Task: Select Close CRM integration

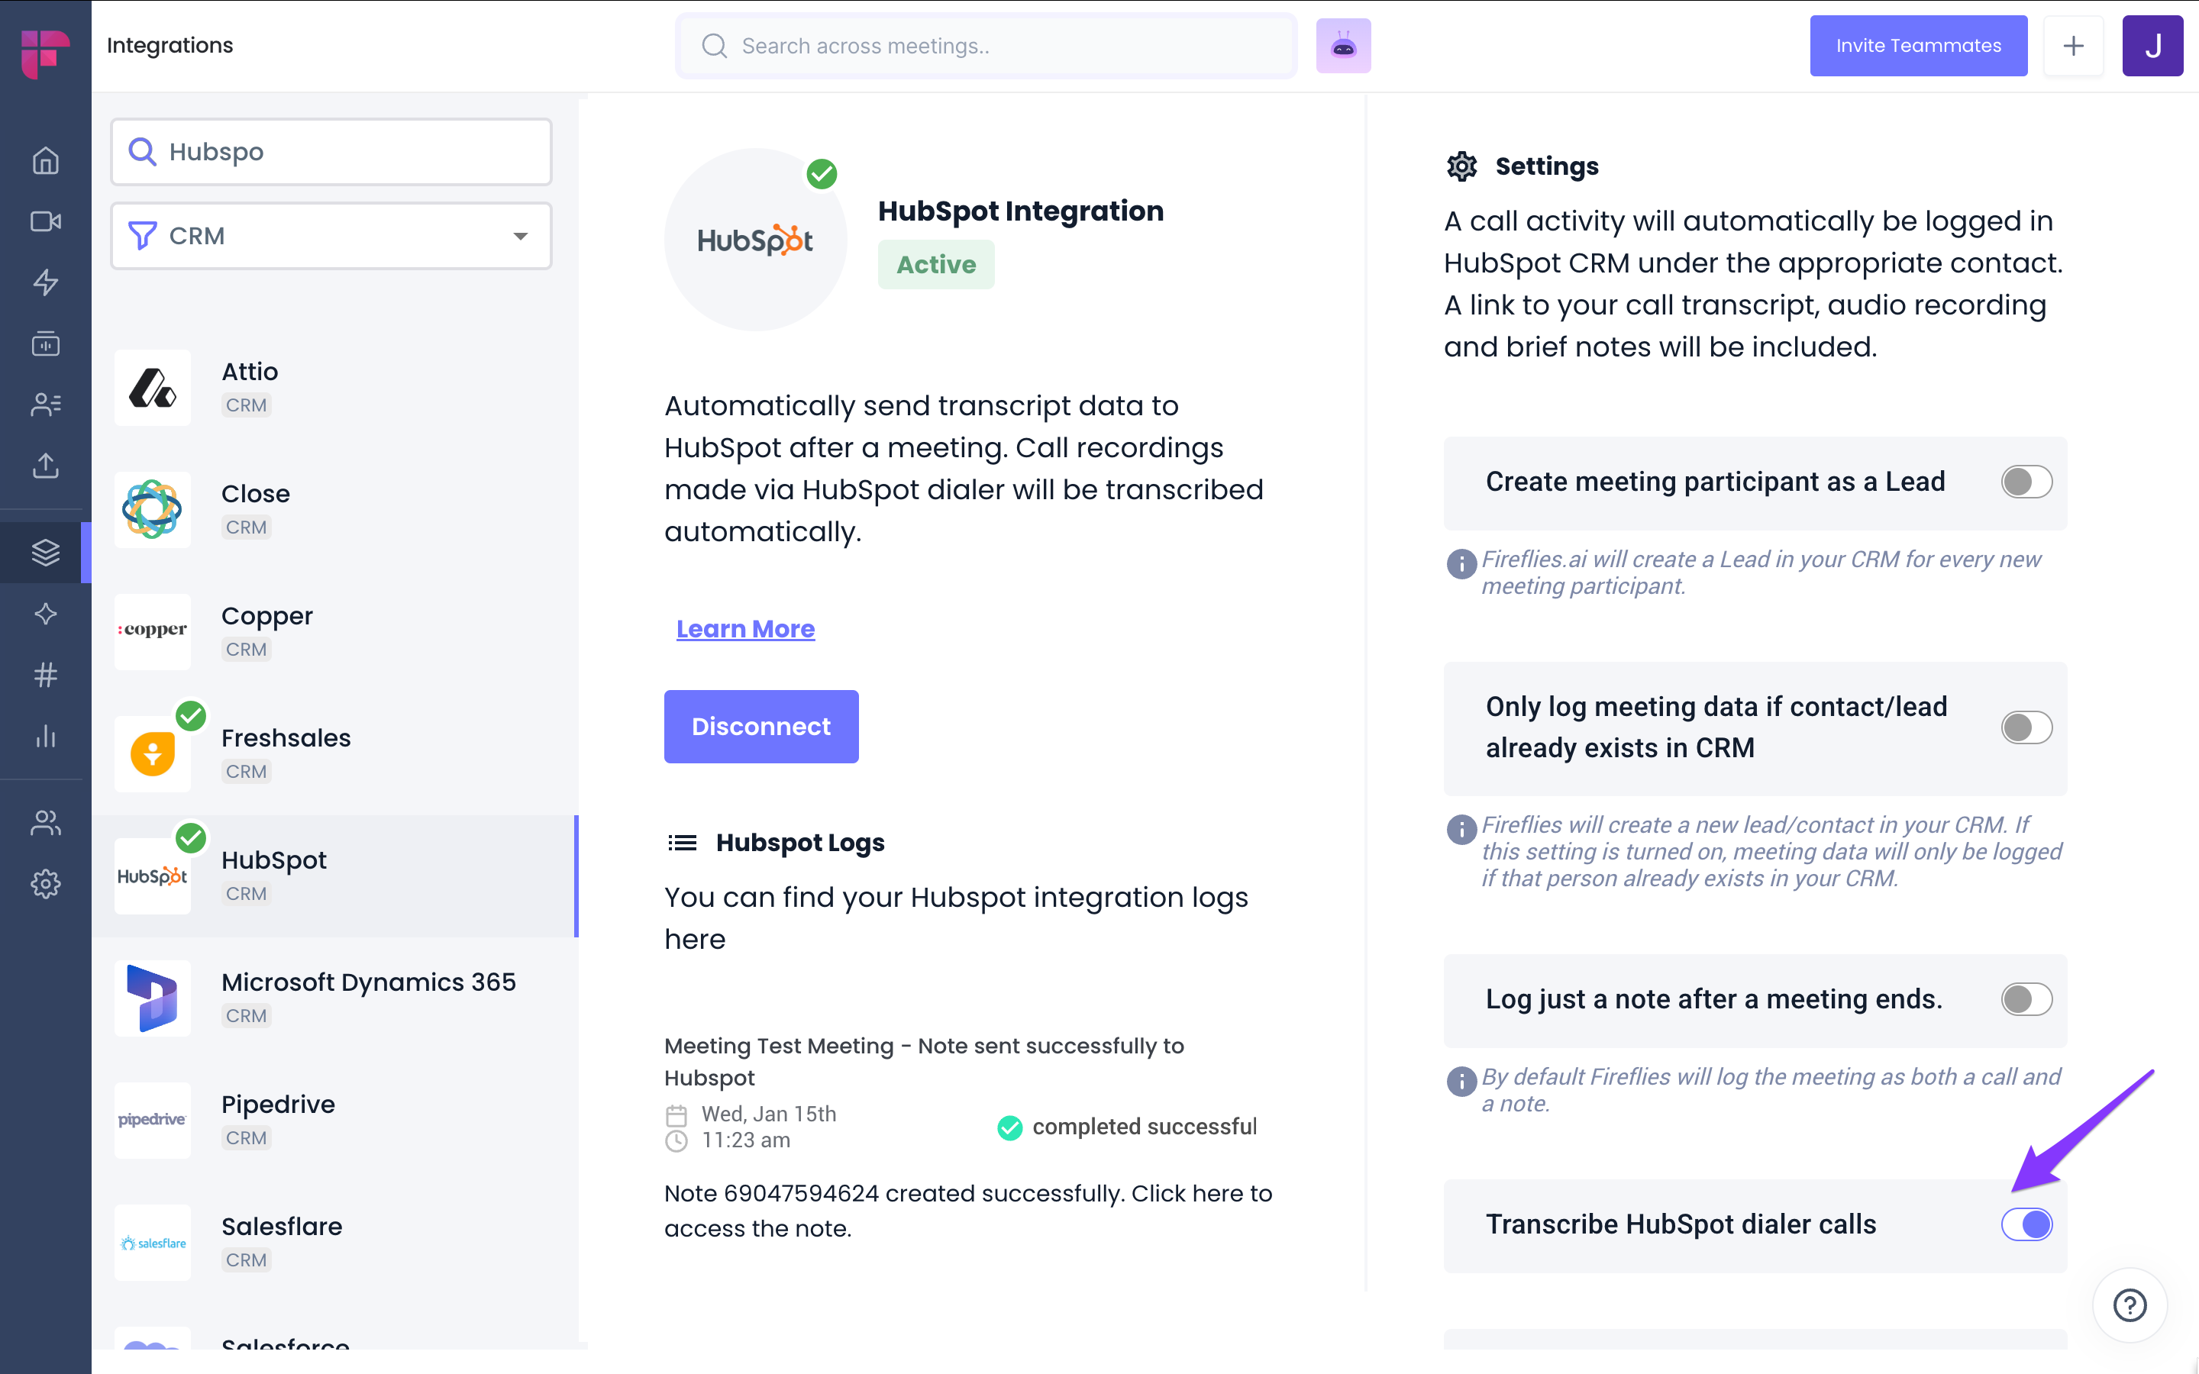Action: click(x=334, y=510)
